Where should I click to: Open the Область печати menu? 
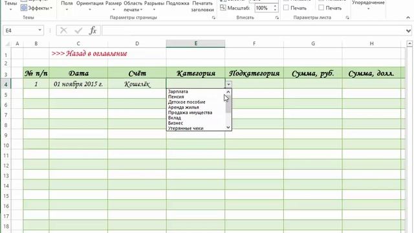tap(133, 6)
